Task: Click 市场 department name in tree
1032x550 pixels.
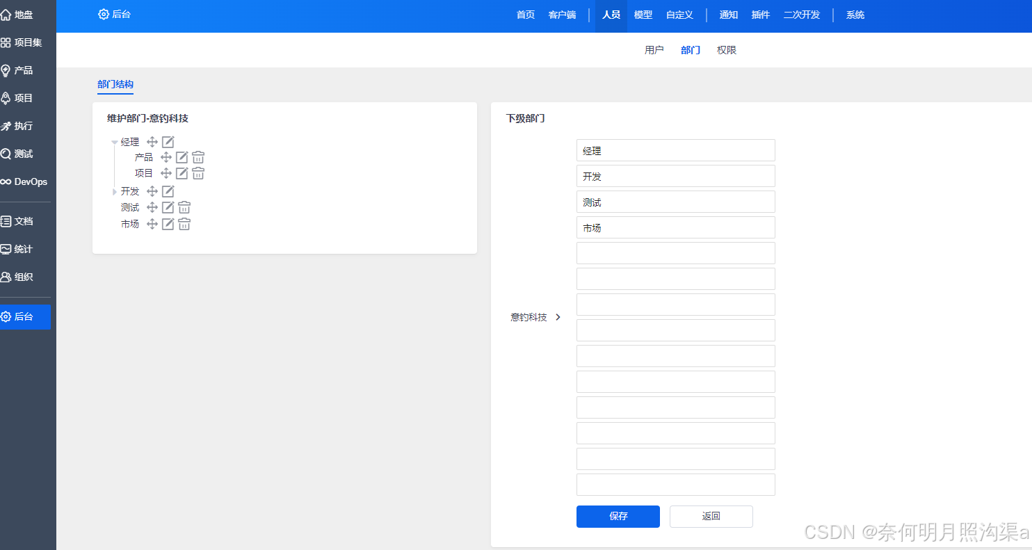Action: [x=130, y=224]
